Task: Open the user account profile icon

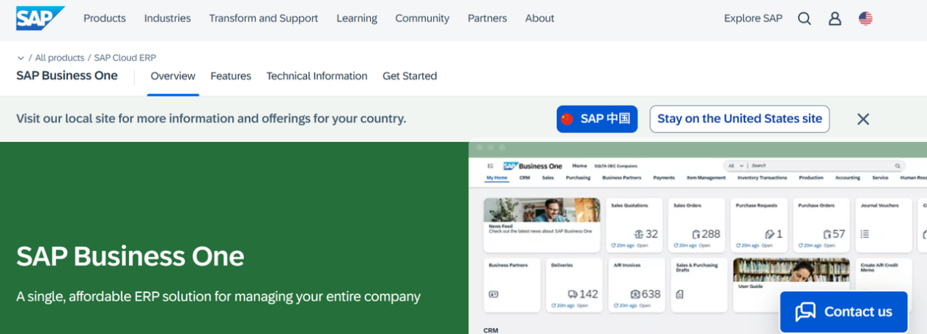Action: (x=835, y=18)
